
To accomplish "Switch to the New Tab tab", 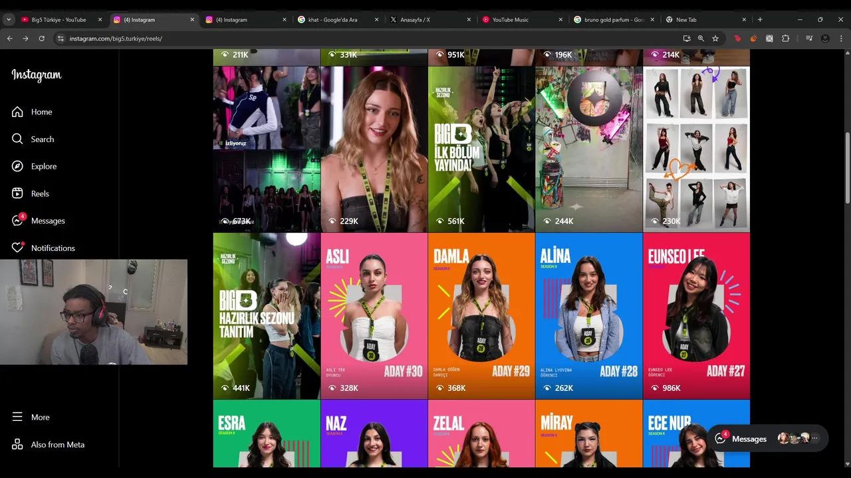I will click(706, 19).
